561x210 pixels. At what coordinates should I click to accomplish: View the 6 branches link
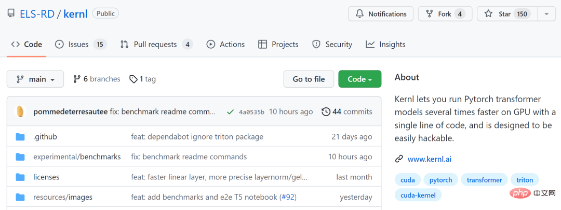(97, 79)
